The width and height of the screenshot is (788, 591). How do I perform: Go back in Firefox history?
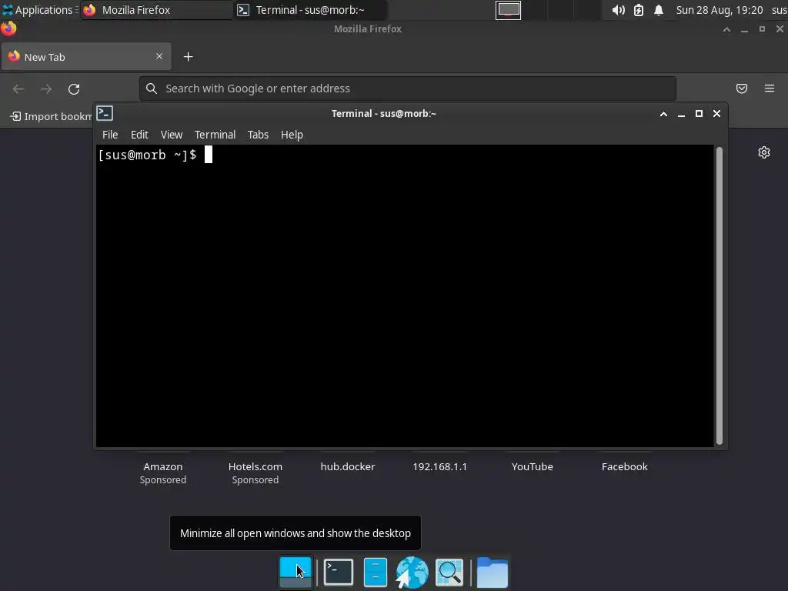(x=18, y=89)
